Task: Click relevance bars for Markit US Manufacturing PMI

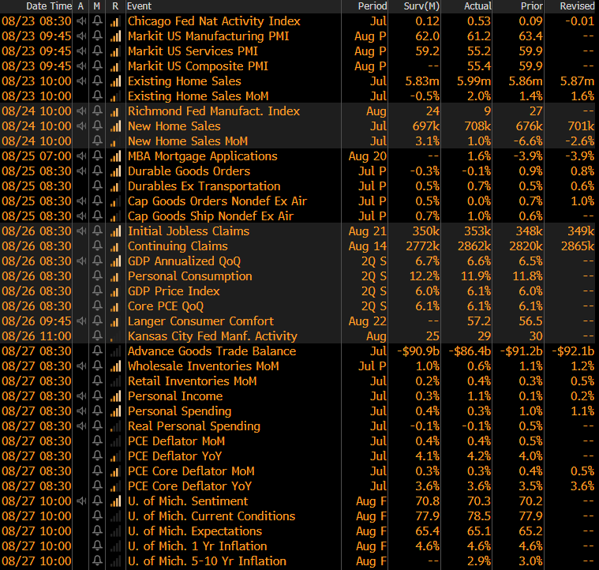Action: point(115,36)
